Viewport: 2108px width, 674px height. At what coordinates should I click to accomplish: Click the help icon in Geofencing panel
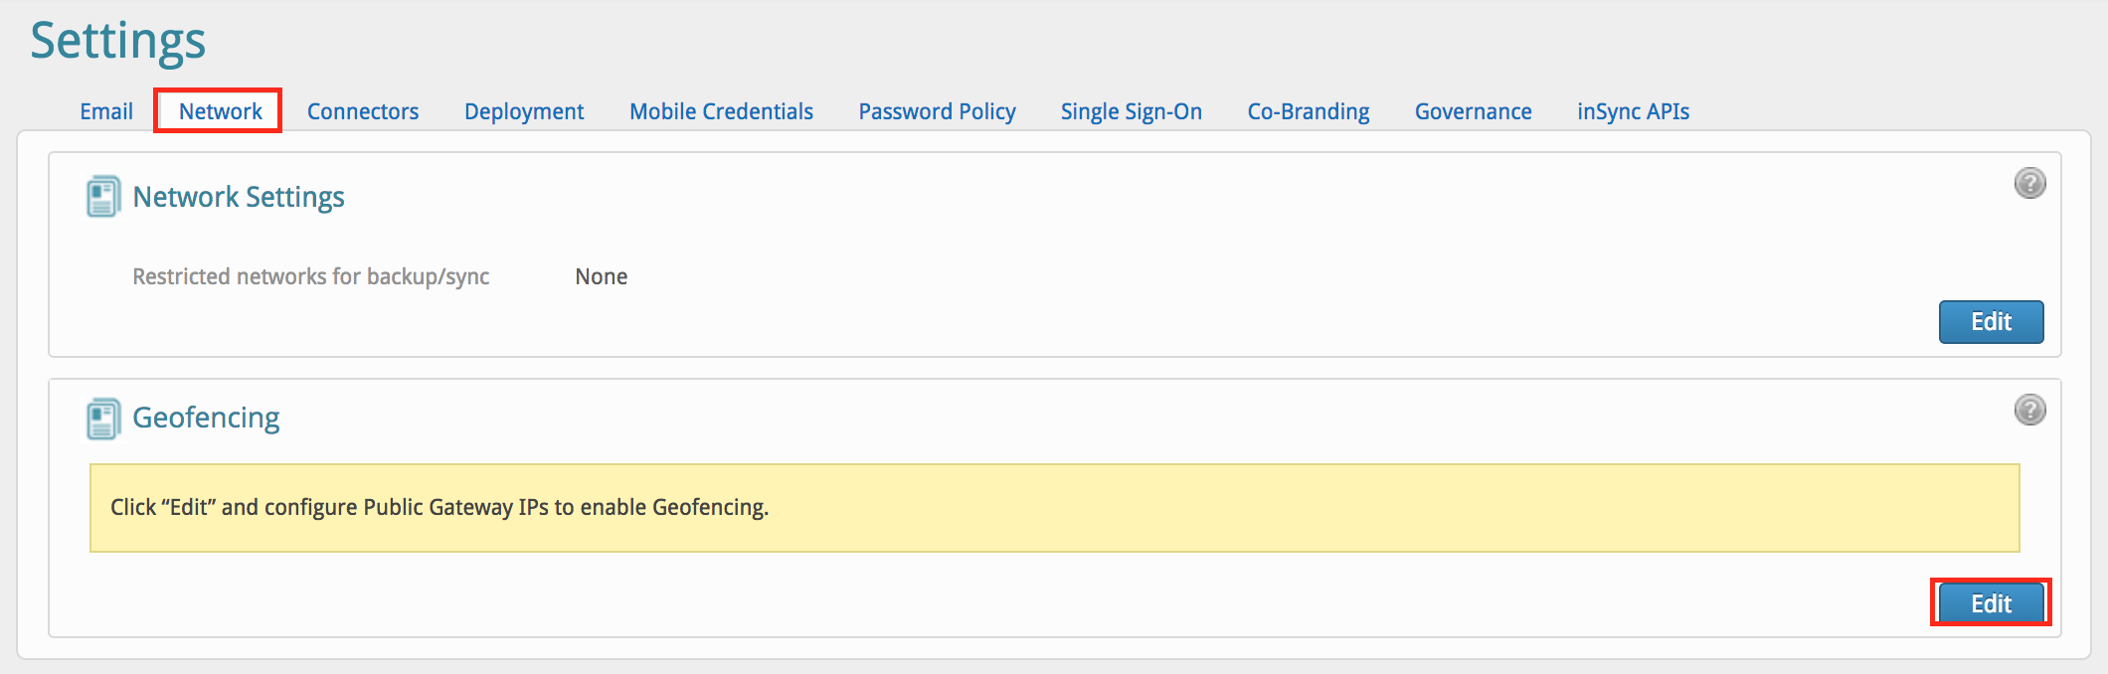[2029, 410]
